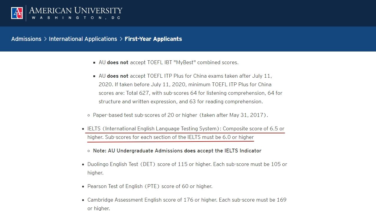Screen dimensions: 376x211
Task: Click the Pearson Test of English (PTE) line
Action: click(x=150, y=186)
